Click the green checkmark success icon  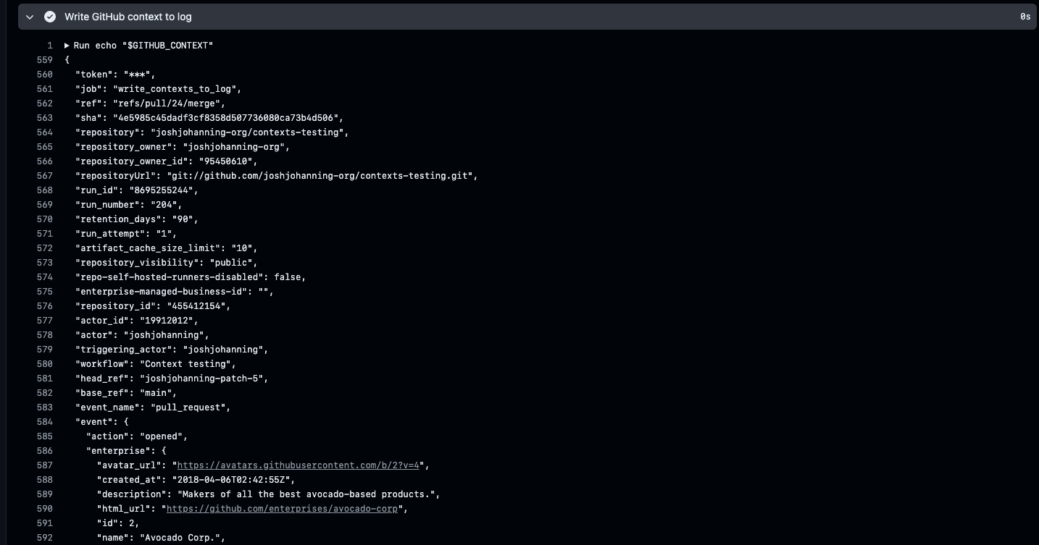[50, 16]
